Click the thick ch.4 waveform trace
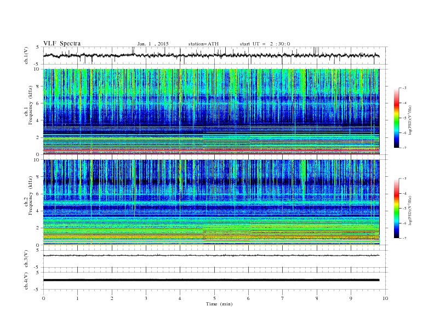 (211, 280)
